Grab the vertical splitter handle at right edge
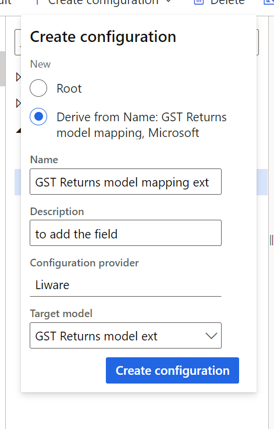274x429 pixels. pos(271,240)
